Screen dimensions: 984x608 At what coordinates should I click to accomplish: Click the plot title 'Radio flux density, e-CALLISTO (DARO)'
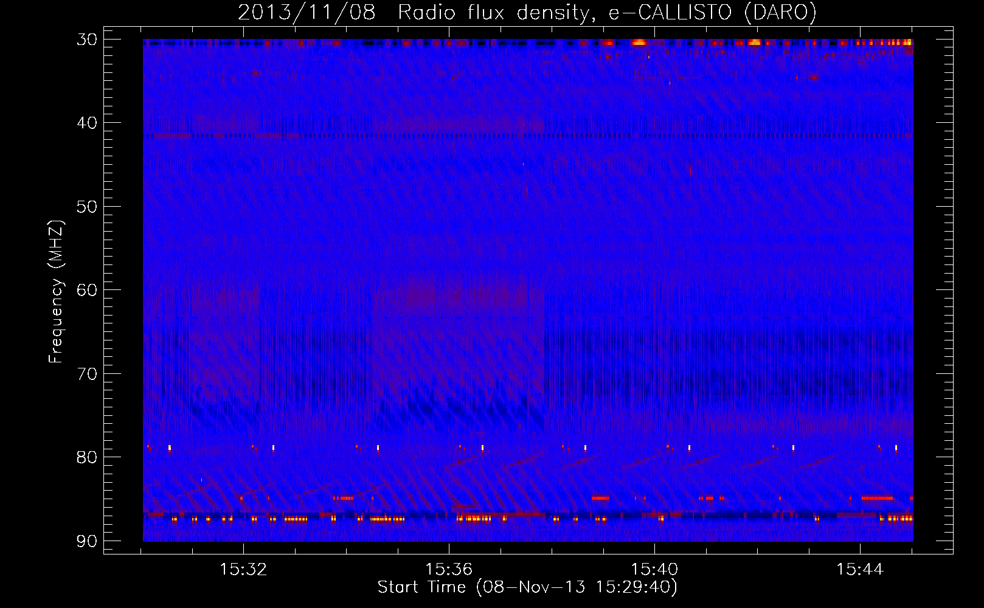(607, 12)
